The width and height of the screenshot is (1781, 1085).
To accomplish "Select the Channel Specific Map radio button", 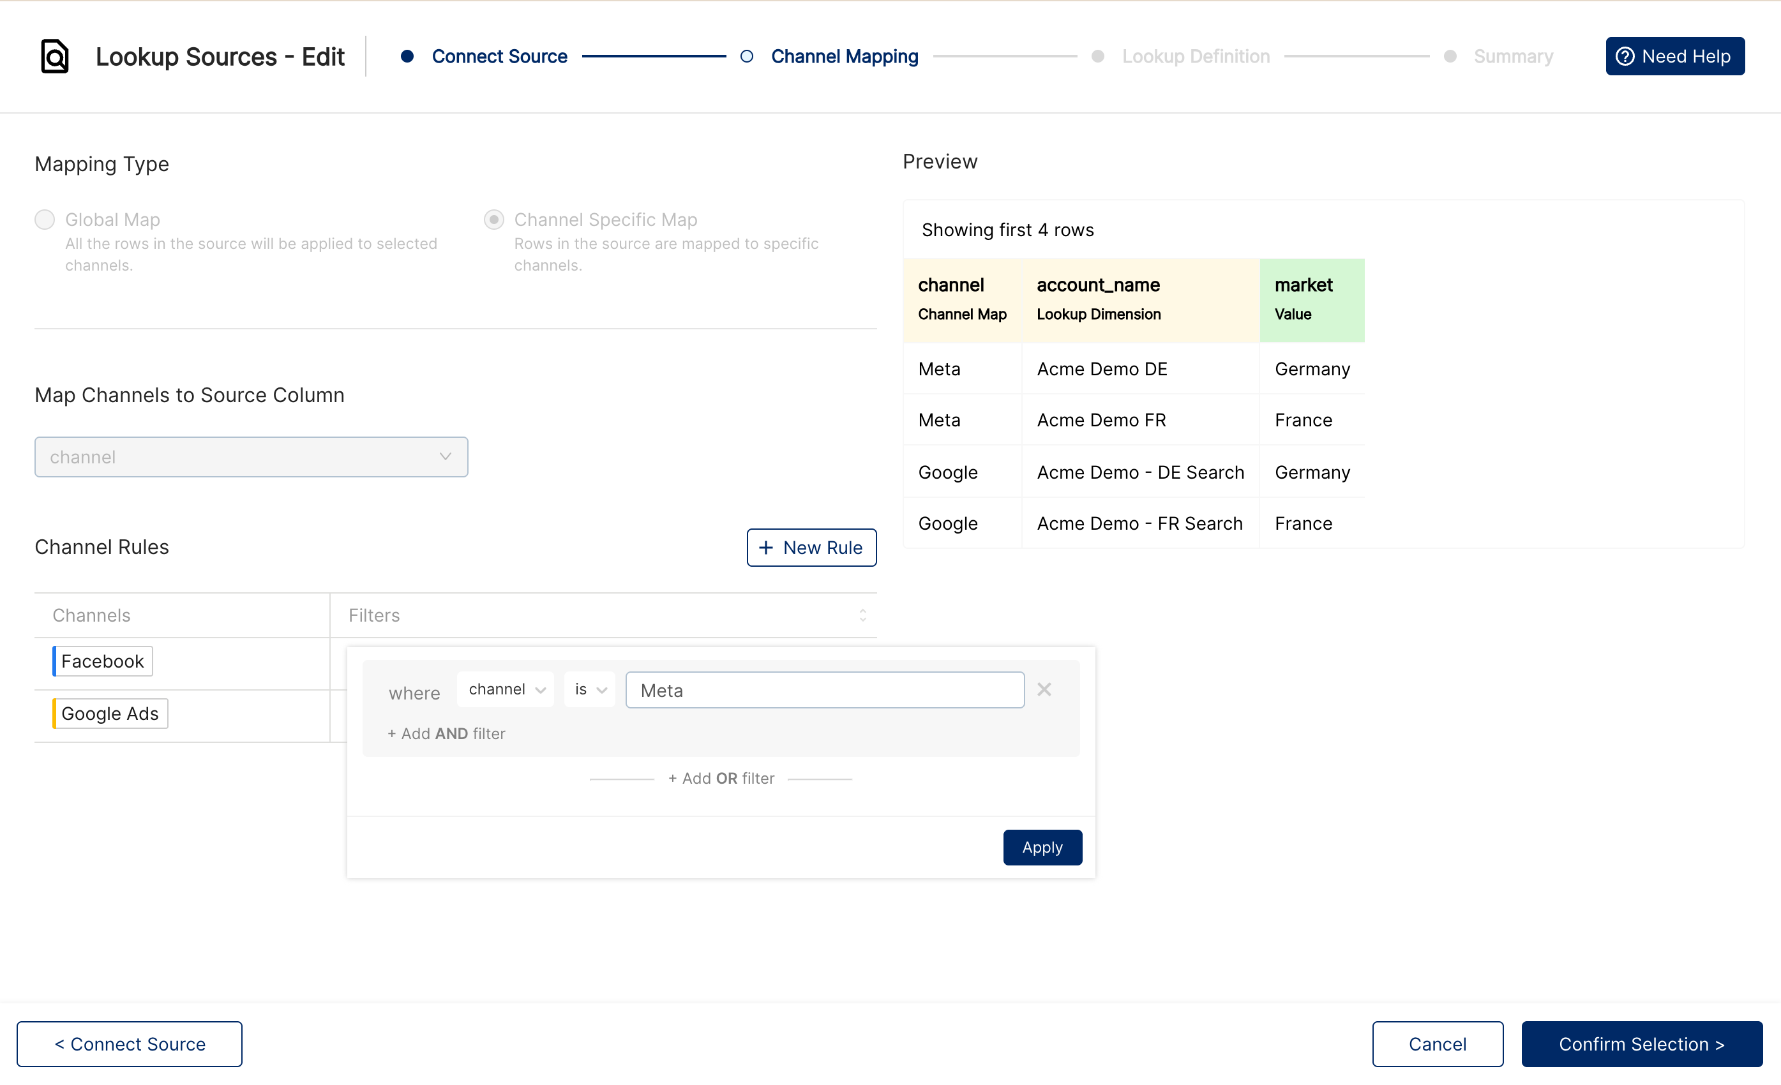I will (493, 220).
